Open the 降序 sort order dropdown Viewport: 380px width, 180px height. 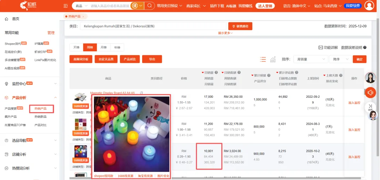coord(340,59)
